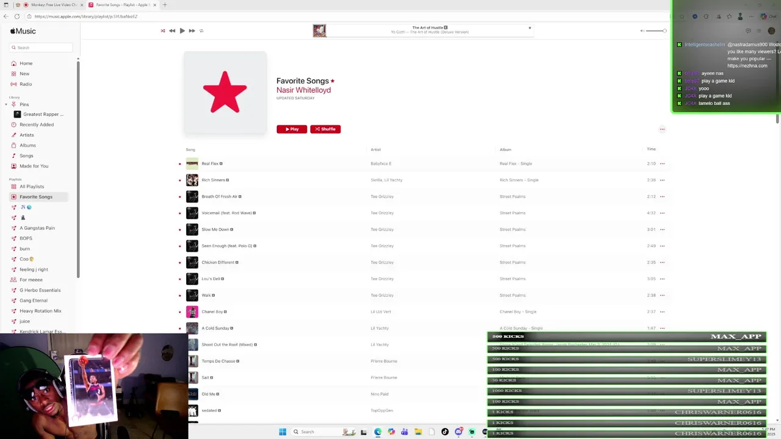Open Microsoft Edge from the taskbar
Viewport: 781px width, 439px height.
tap(378, 432)
